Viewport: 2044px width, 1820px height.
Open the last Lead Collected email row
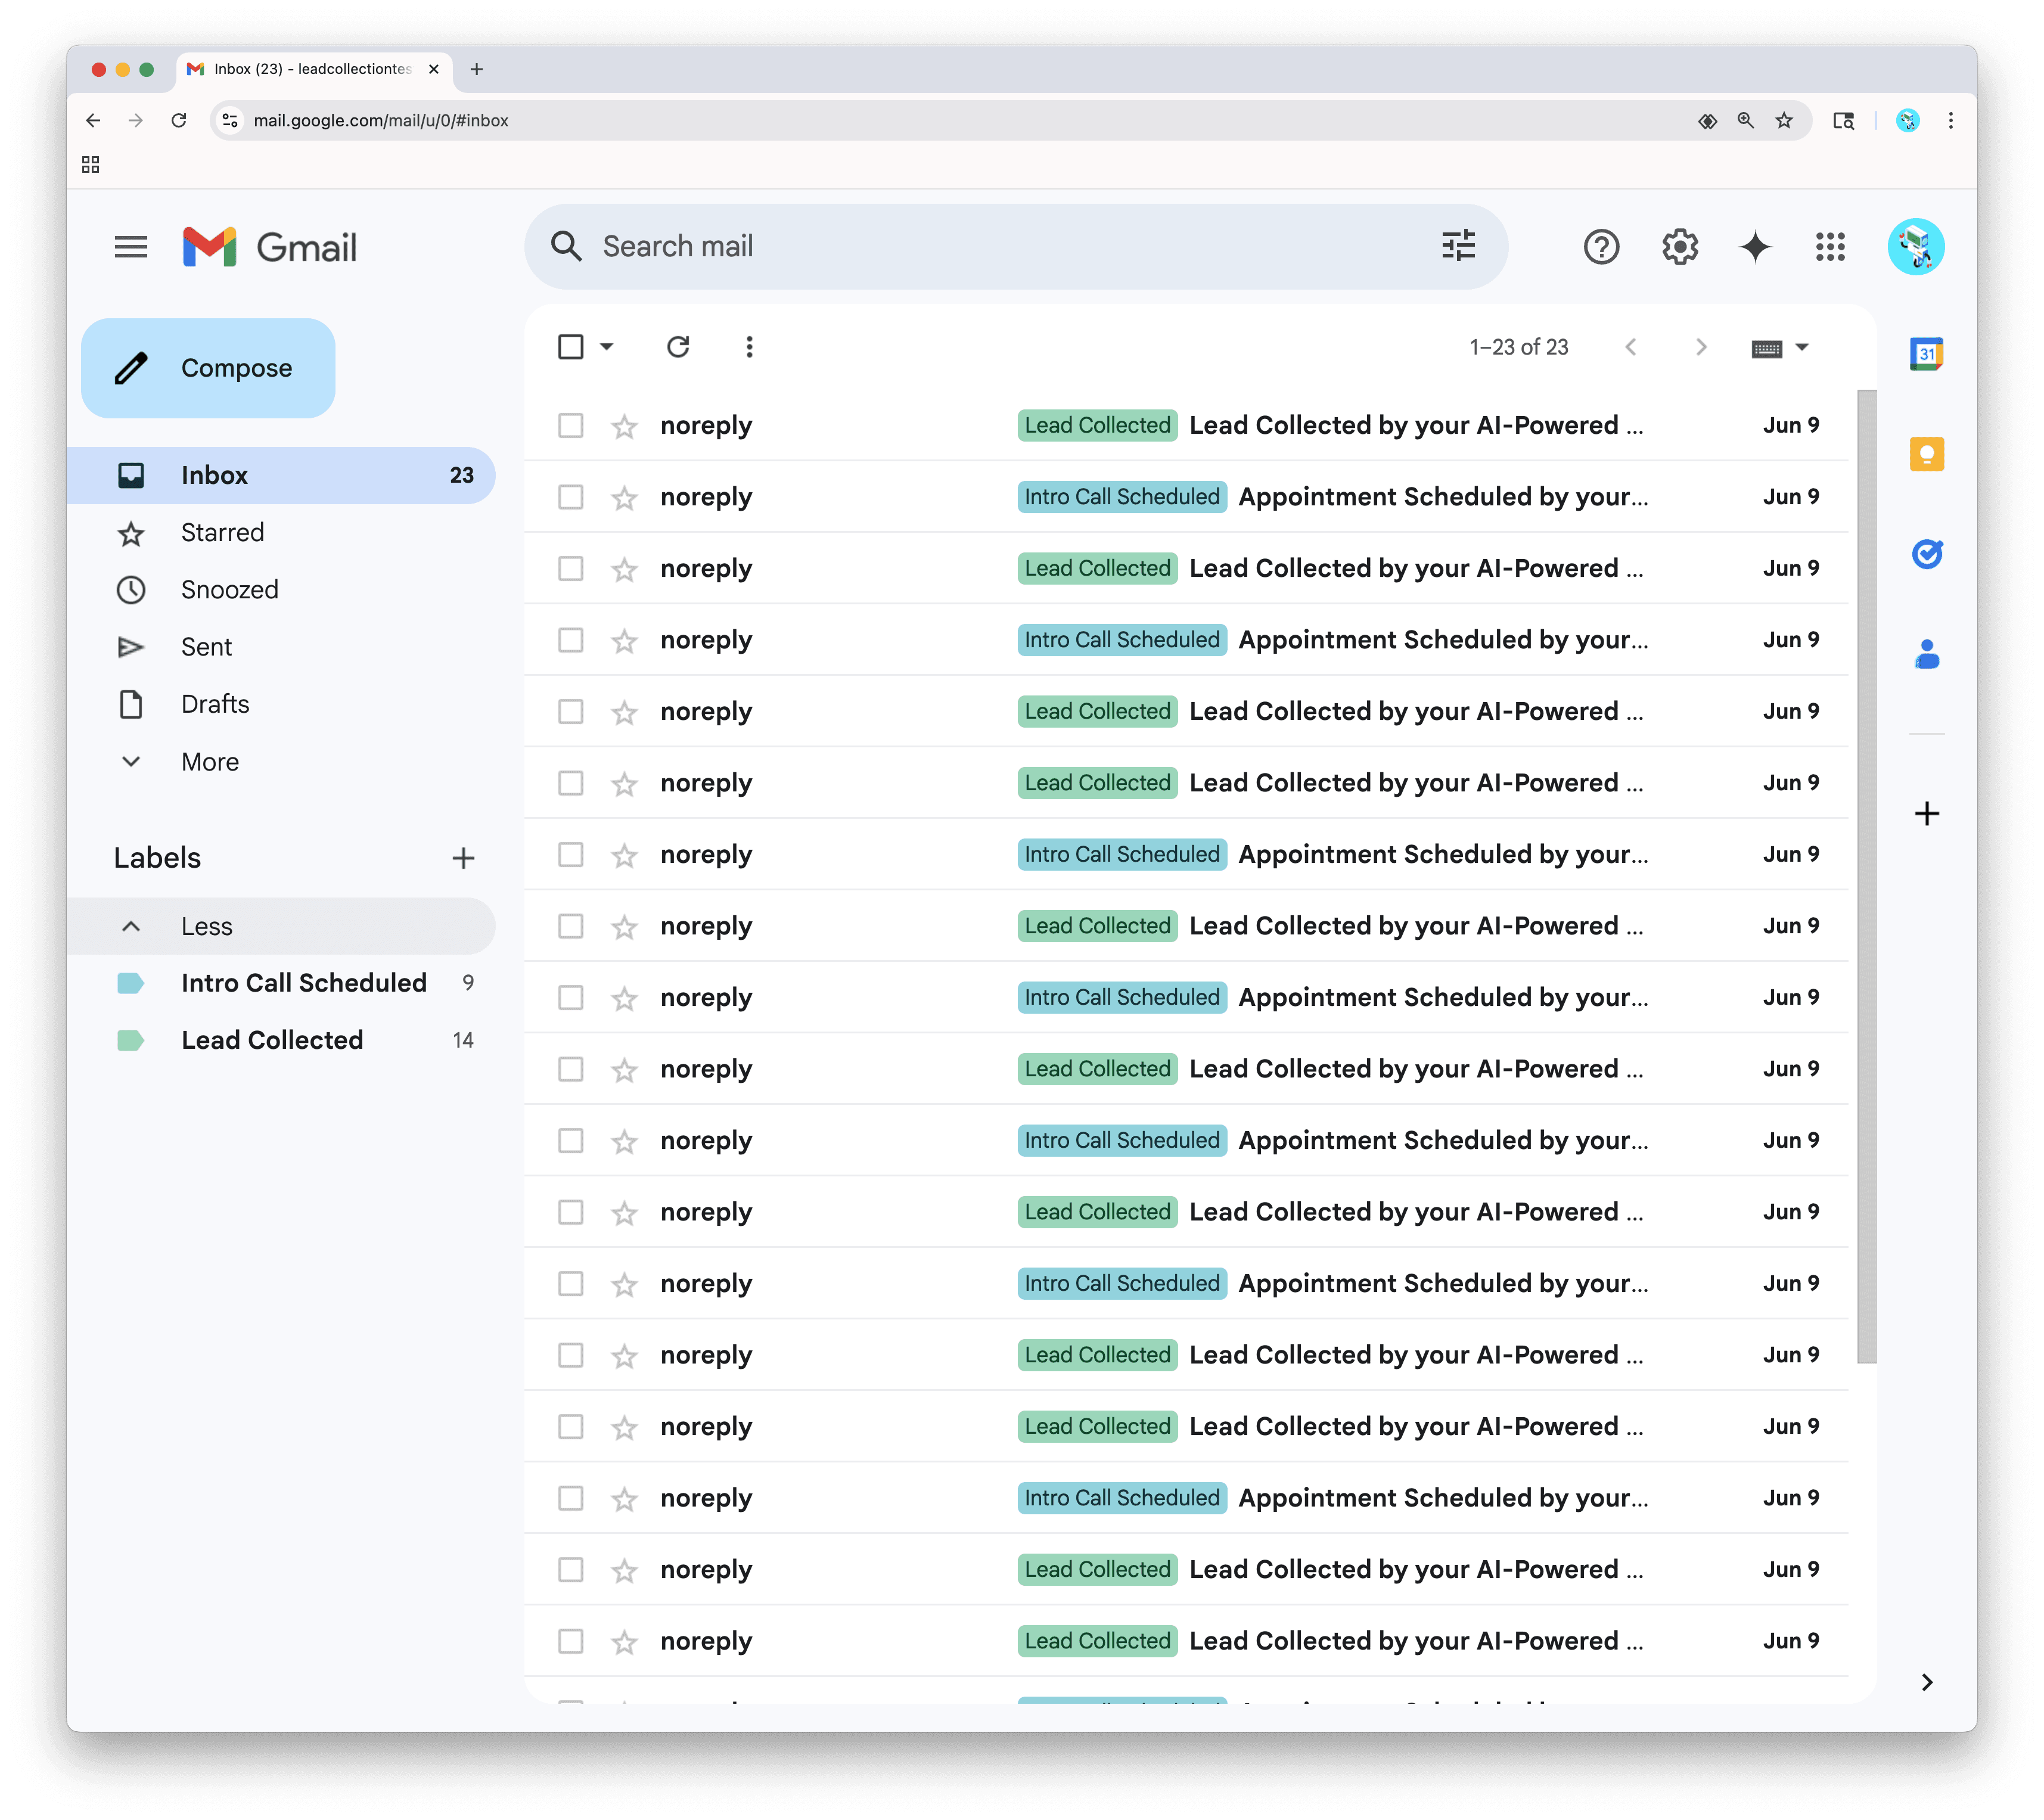[x=1187, y=1641]
